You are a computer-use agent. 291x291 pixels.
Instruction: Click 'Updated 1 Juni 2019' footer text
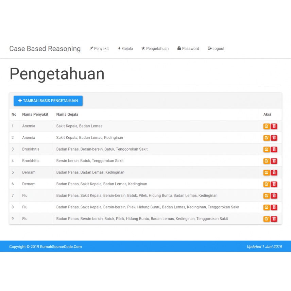click(264, 247)
